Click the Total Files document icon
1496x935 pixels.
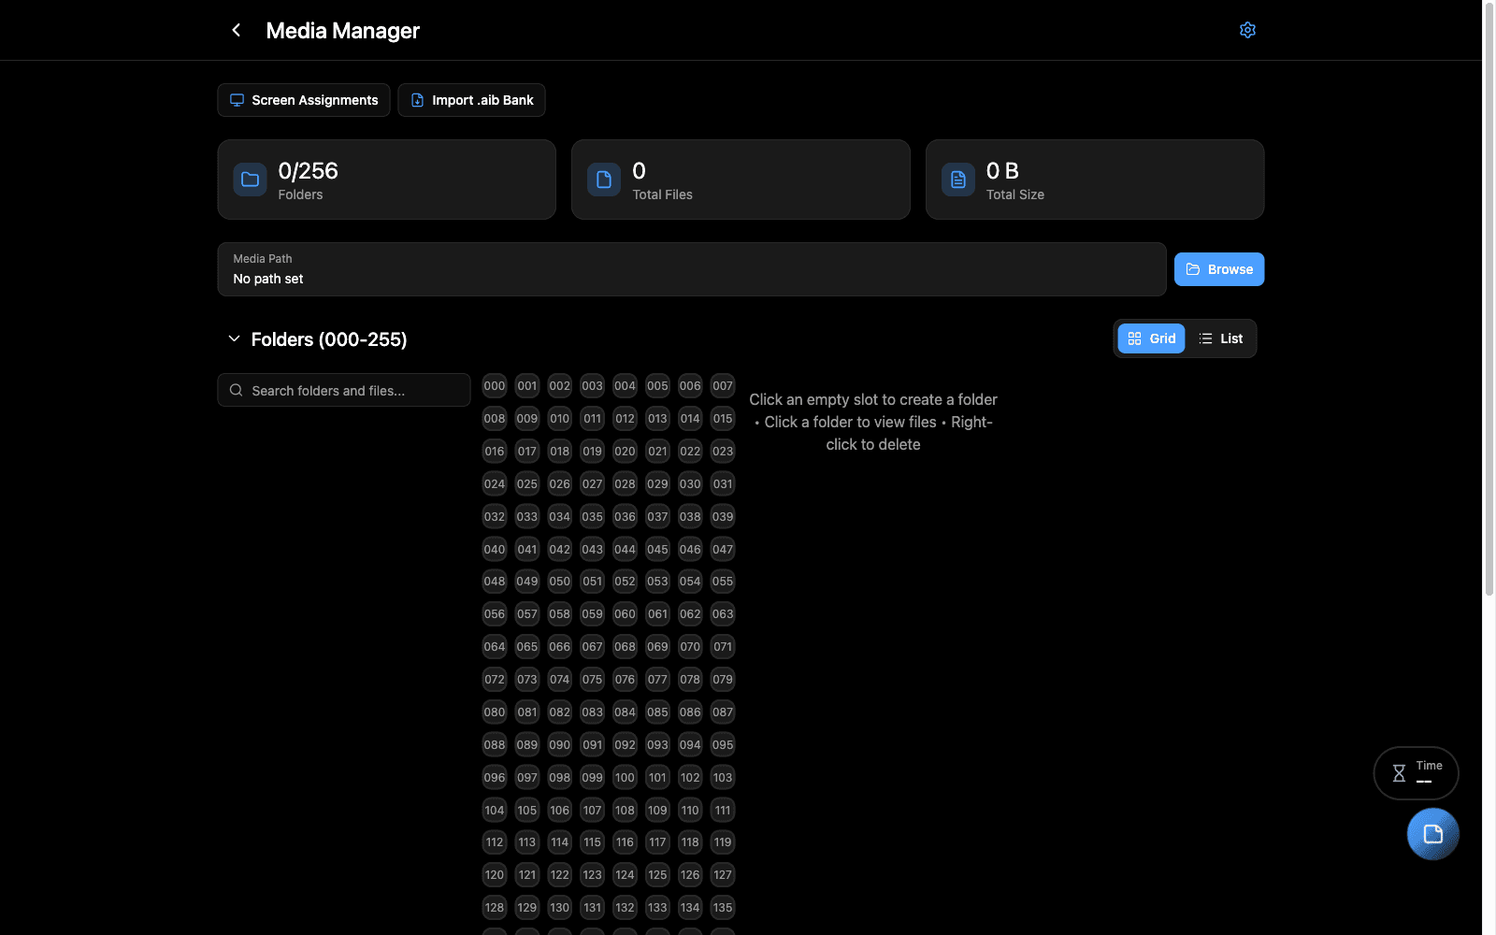point(604,180)
